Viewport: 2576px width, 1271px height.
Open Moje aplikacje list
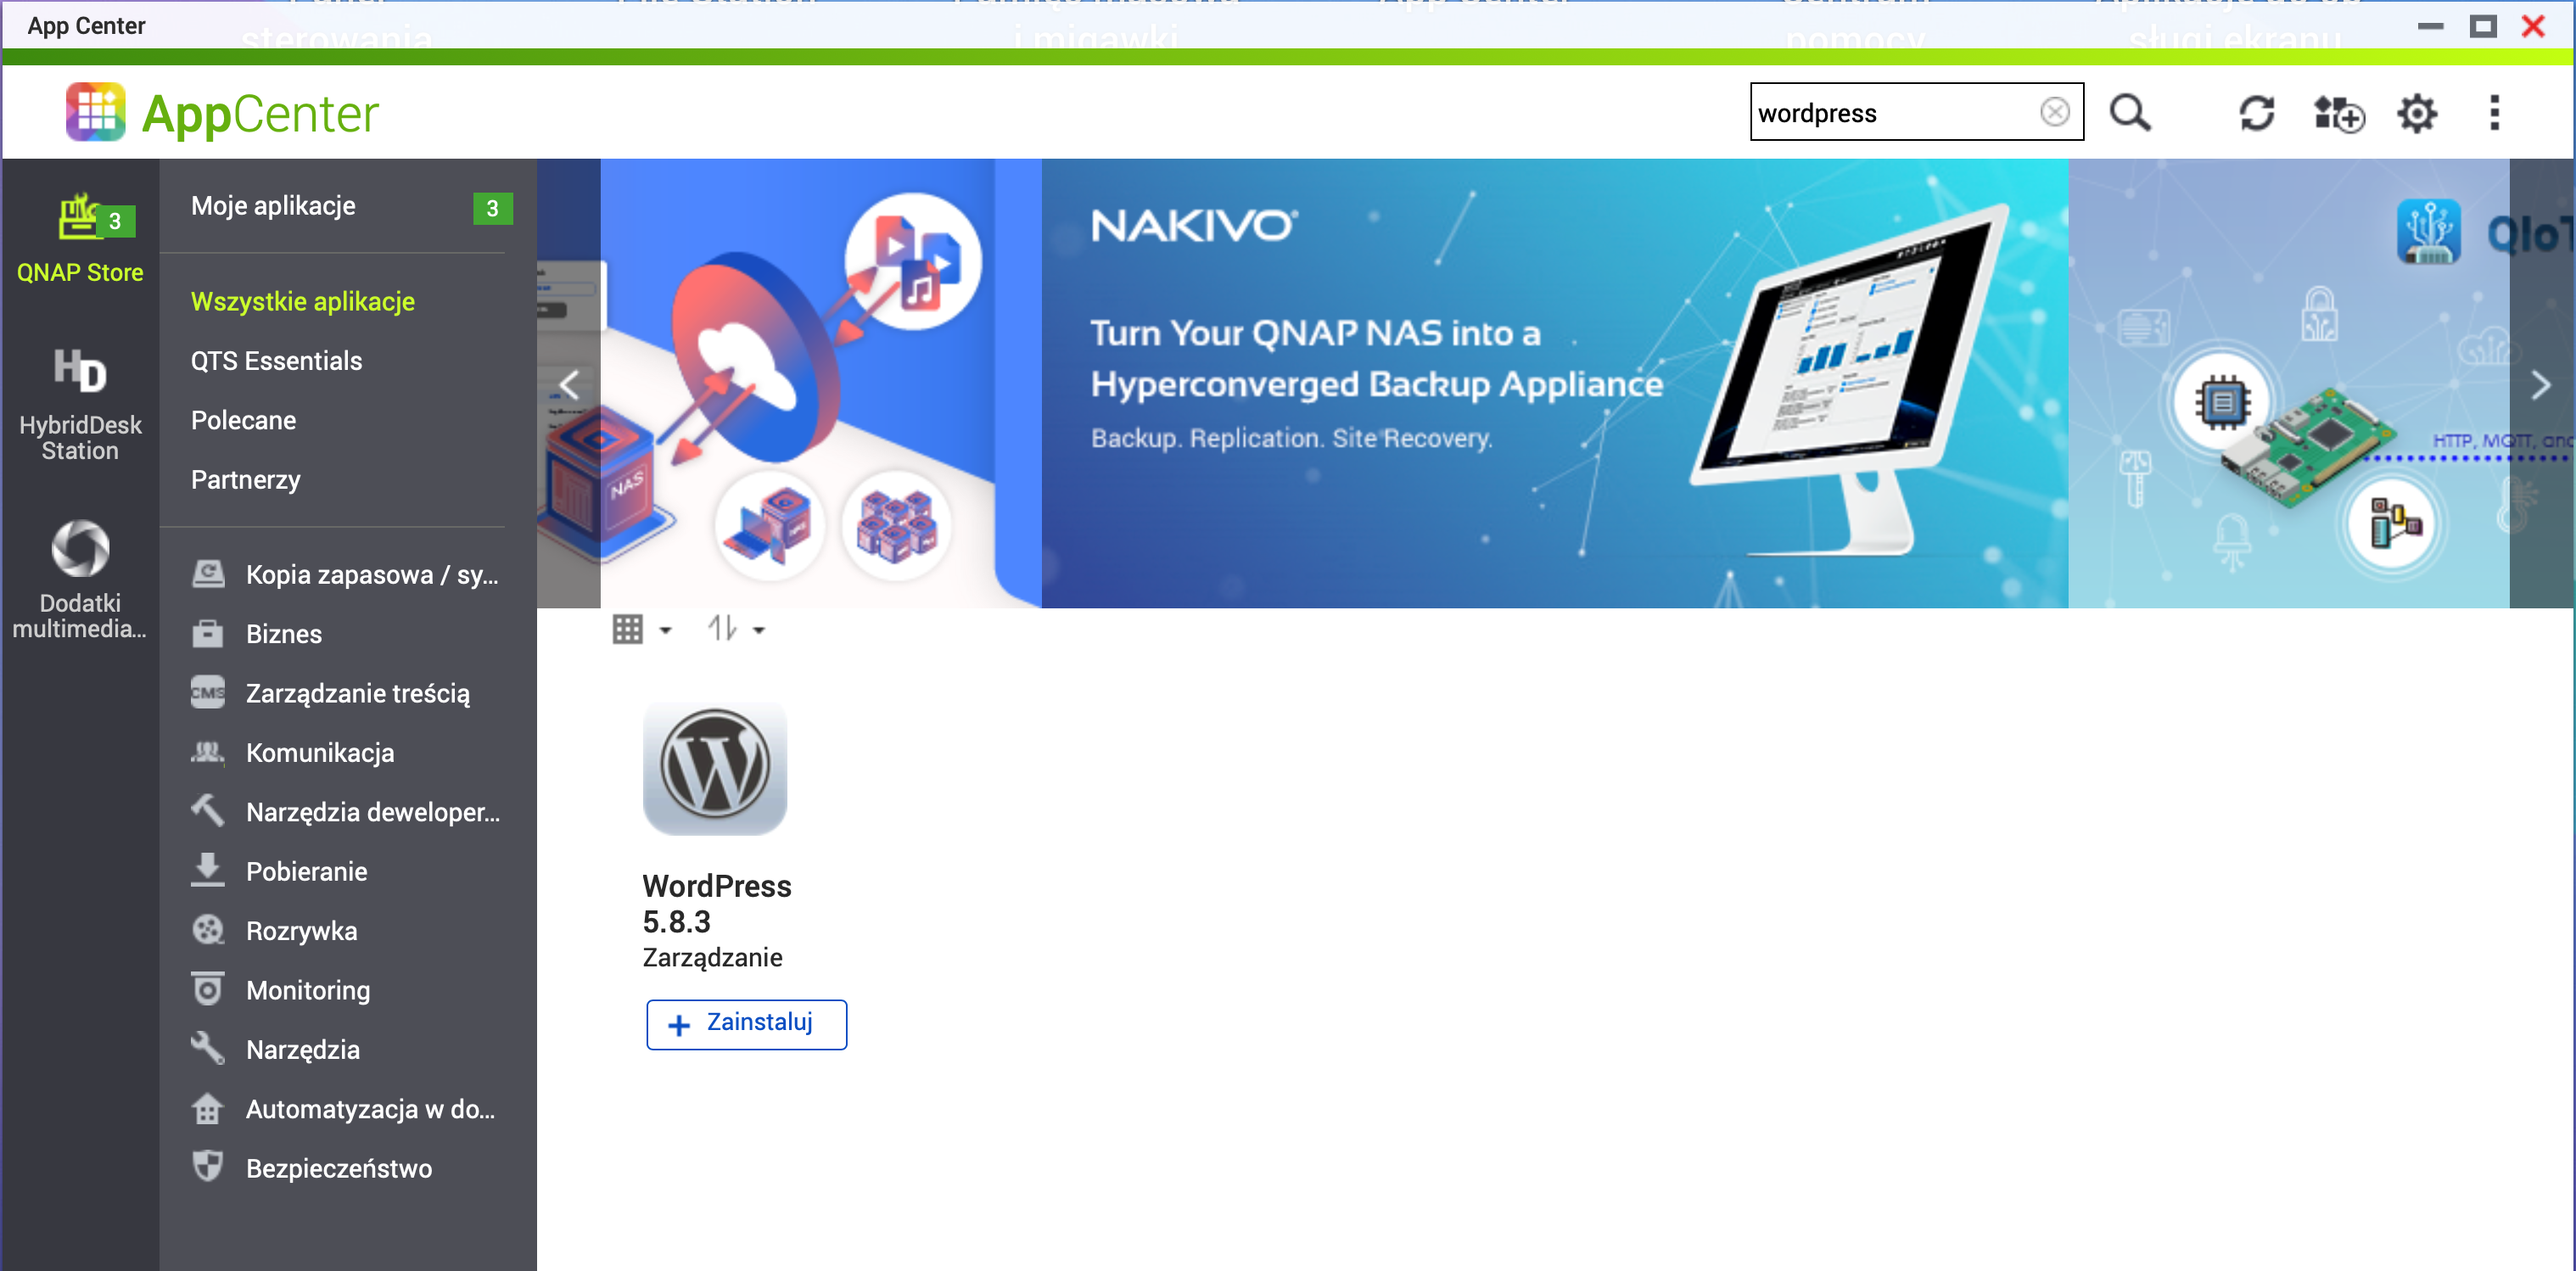(273, 206)
